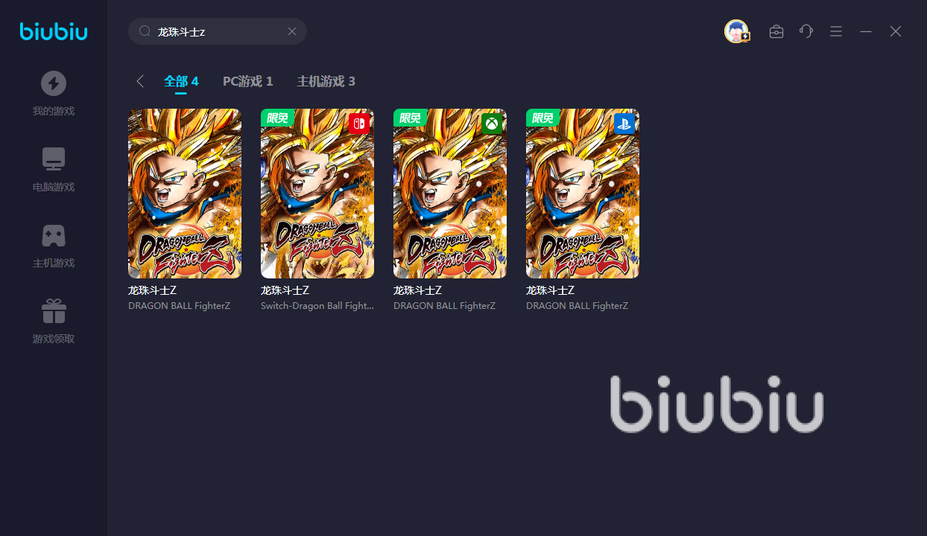This screenshot has width=927, height=536.
Task: Switch to the 主机游戏 3 tab
Action: coord(326,81)
